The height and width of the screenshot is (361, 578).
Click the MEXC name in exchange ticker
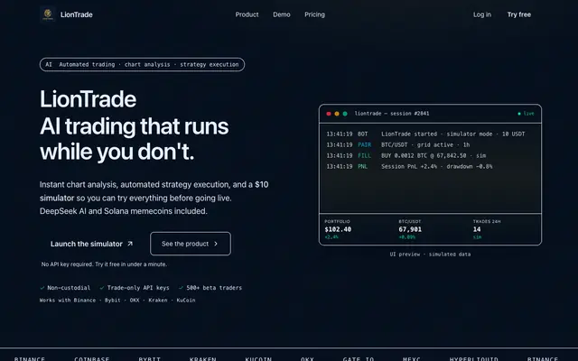click(x=412, y=358)
